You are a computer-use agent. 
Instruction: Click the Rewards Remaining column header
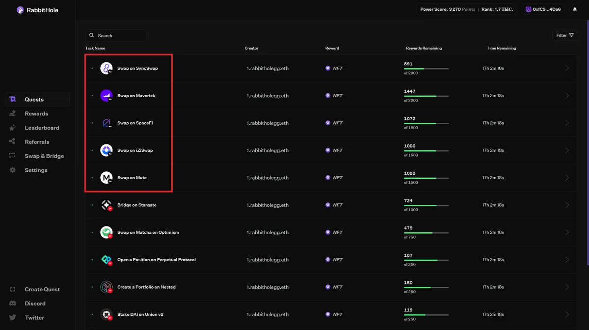pos(424,48)
